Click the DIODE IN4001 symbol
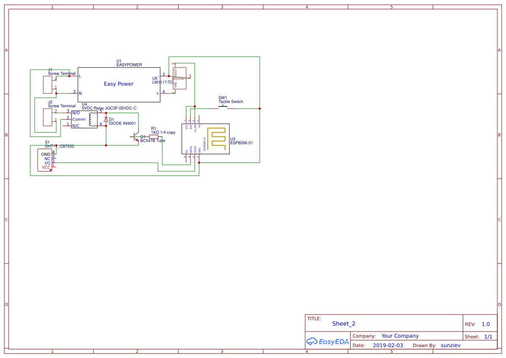 (105, 119)
